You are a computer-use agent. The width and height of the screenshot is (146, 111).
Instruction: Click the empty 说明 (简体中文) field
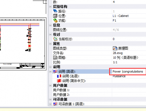(x=129, y=81)
